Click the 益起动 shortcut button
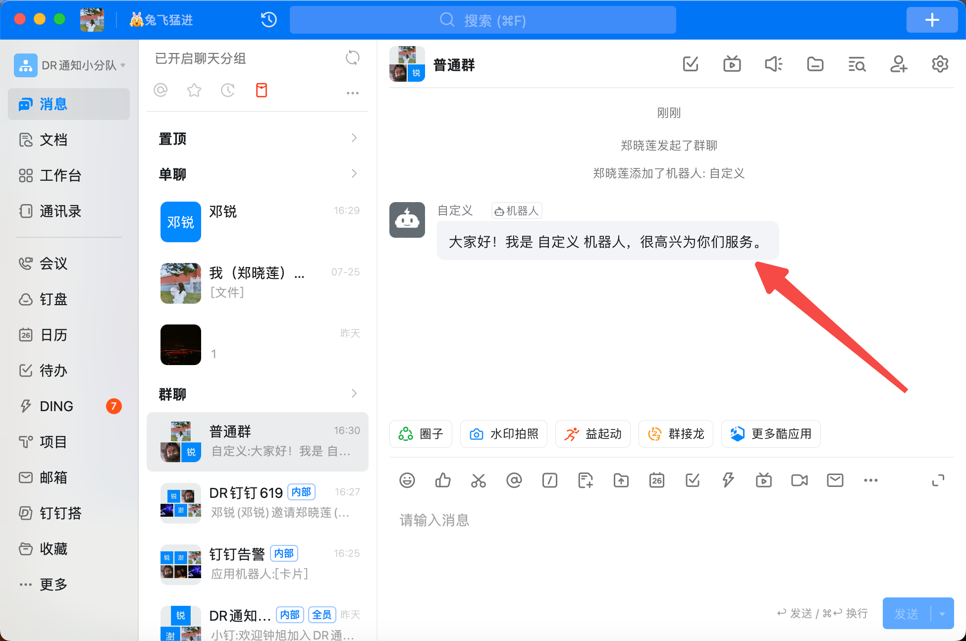Image resolution: width=966 pixels, height=641 pixels. click(x=592, y=434)
